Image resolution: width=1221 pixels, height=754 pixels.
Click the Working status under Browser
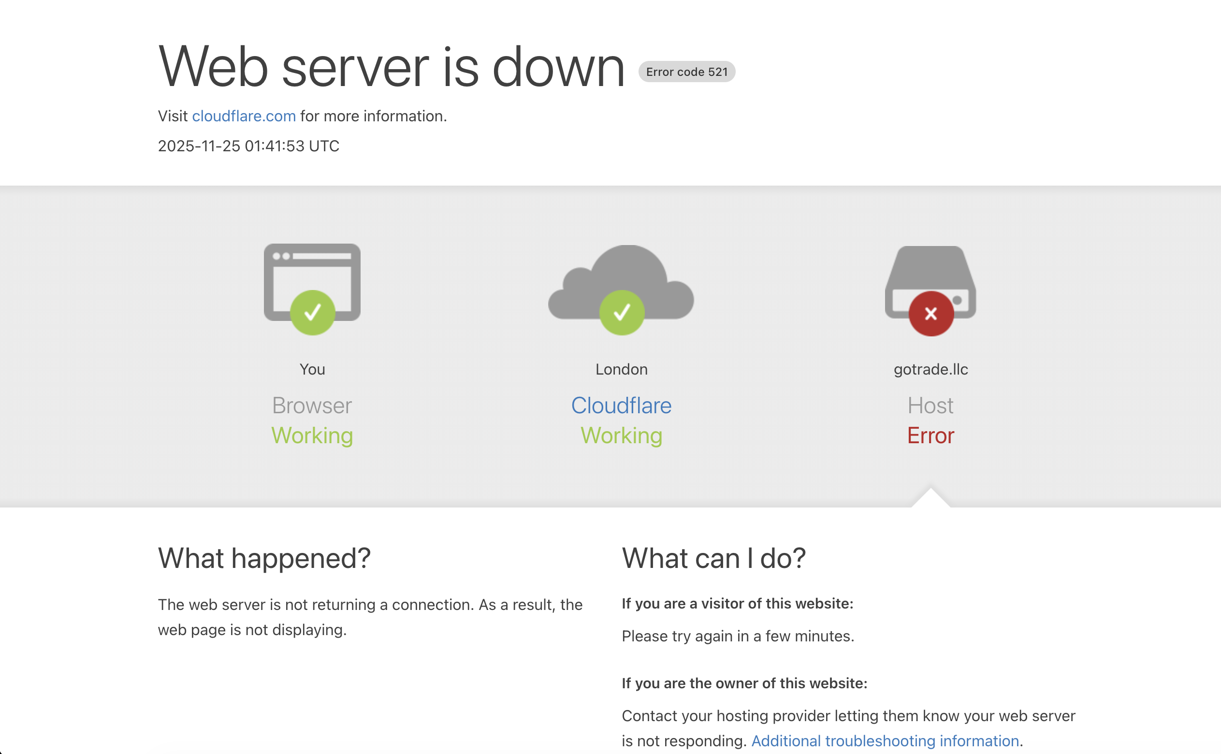[x=312, y=436]
